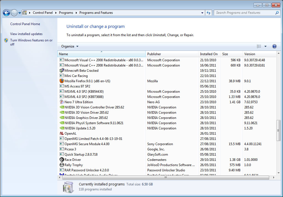Select the OpenAL entry icon

61,133
